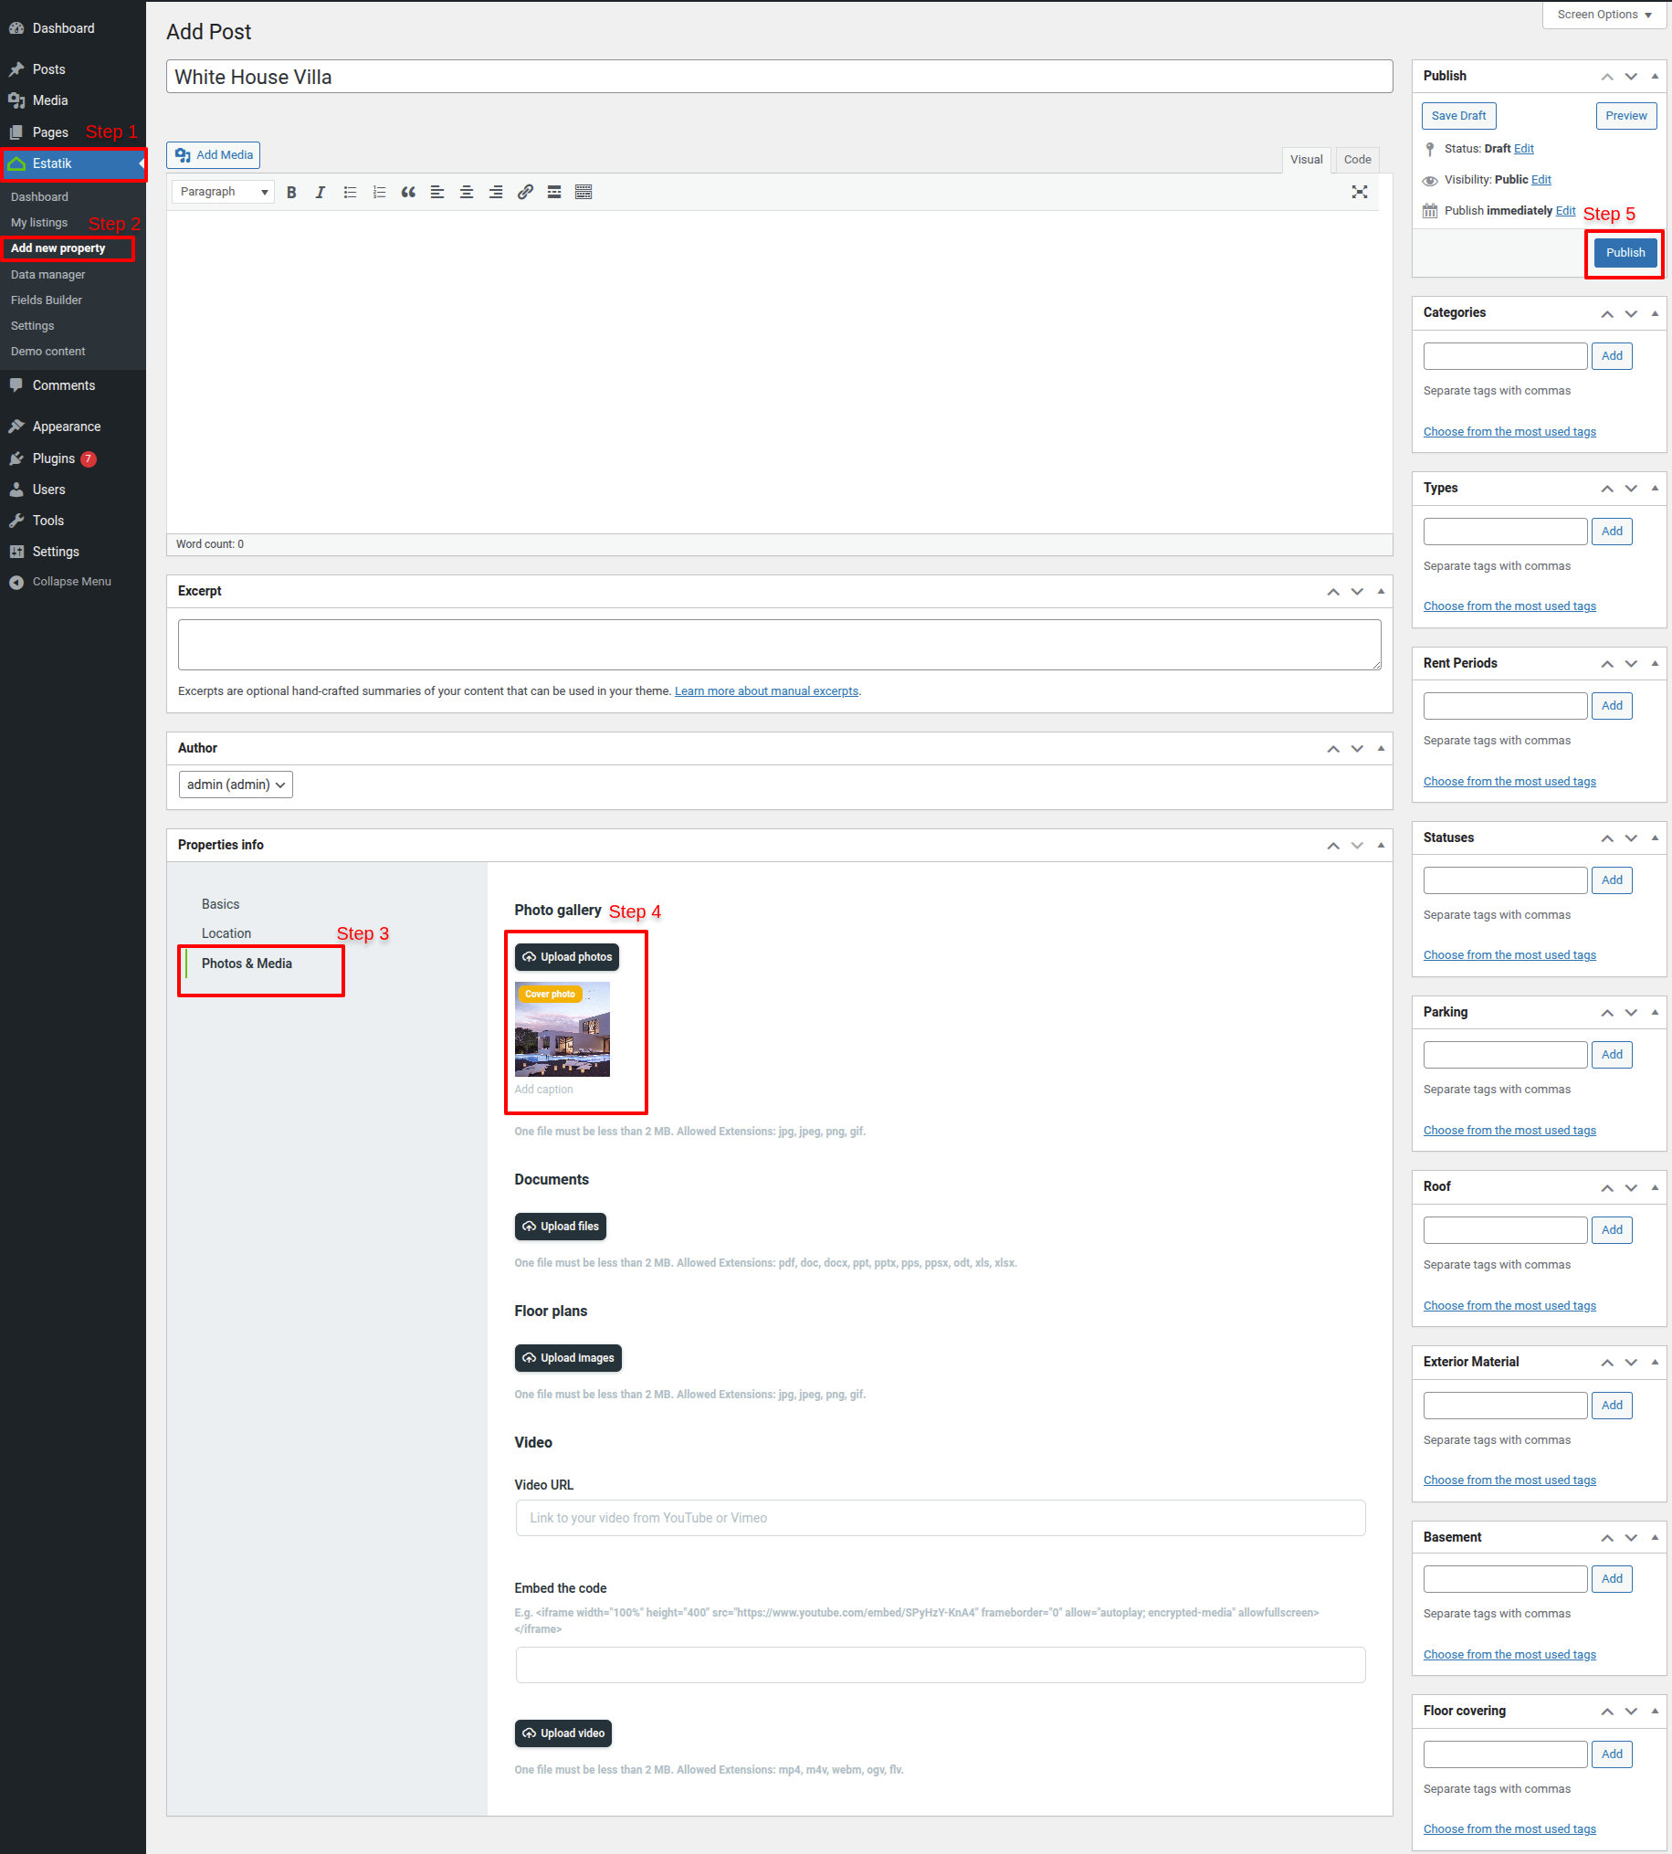Switch to the Code editor tab

point(1356,160)
